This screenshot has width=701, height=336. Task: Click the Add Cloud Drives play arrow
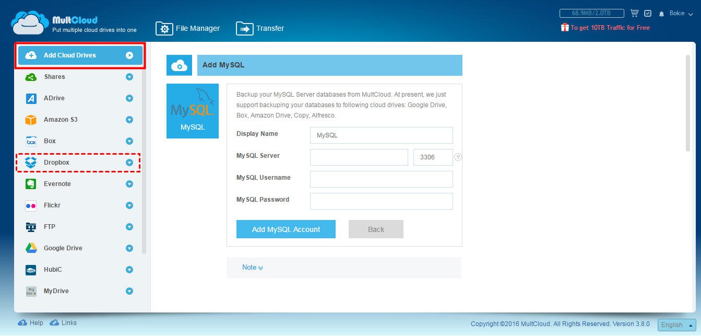tap(129, 55)
